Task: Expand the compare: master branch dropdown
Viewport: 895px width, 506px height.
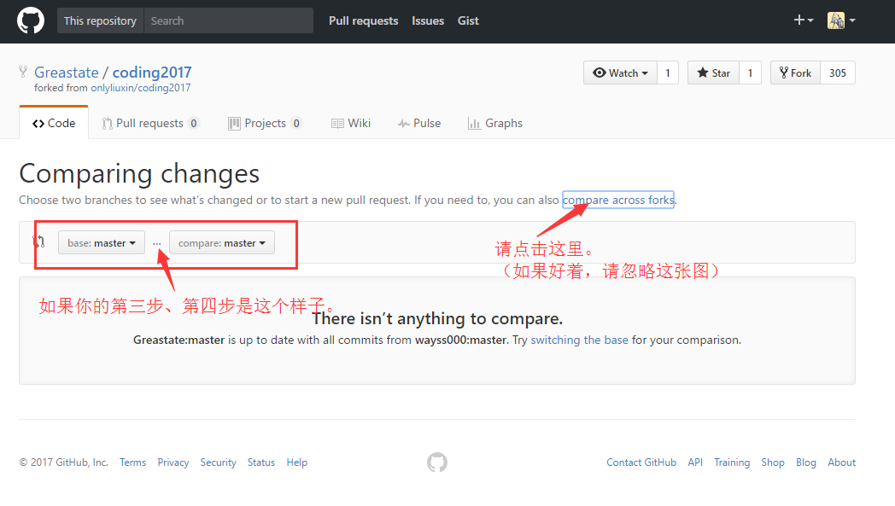Action: pos(222,243)
